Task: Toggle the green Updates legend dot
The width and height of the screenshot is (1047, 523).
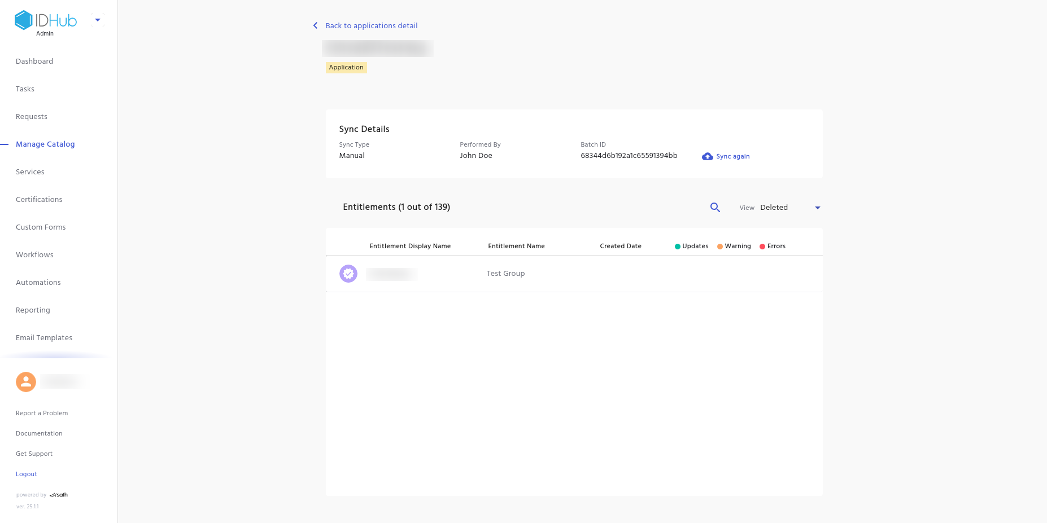Action: tap(678, 247)
